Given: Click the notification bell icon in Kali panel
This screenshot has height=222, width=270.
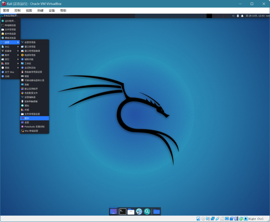Looking at the screenshot, I should (242, 16).
